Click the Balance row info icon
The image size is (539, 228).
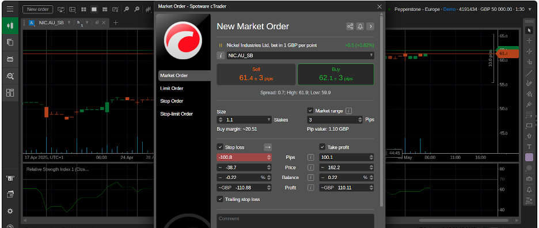tap(311, 178)
